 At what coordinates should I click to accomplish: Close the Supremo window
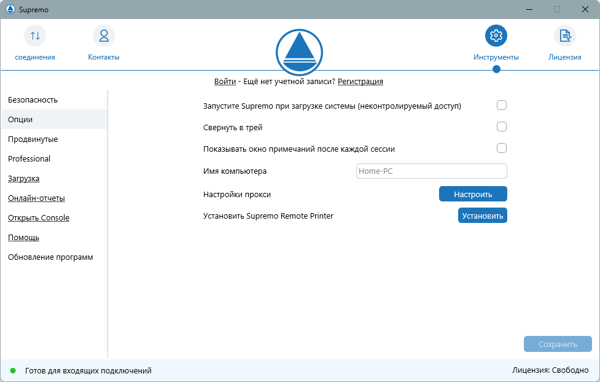(x=585, y=9)
